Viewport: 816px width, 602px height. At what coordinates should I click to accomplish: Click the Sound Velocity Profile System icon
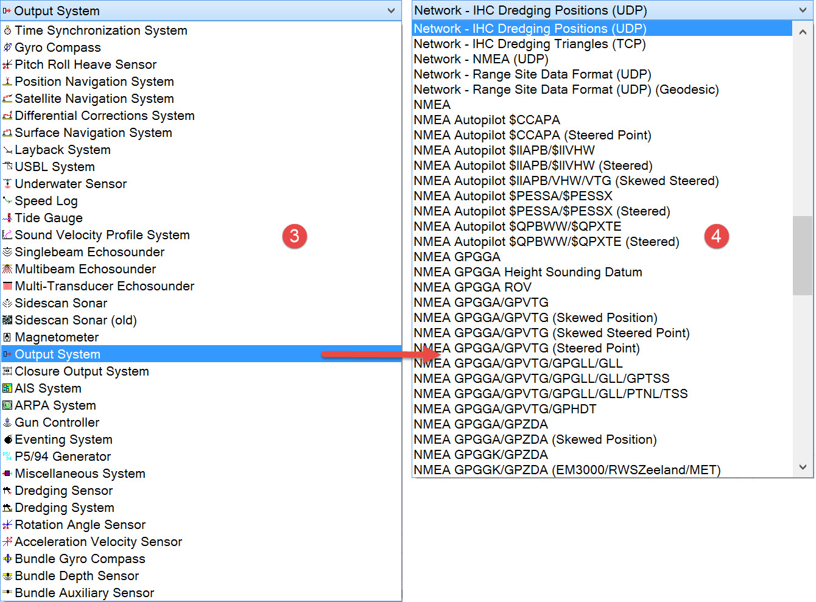[7, 235]
